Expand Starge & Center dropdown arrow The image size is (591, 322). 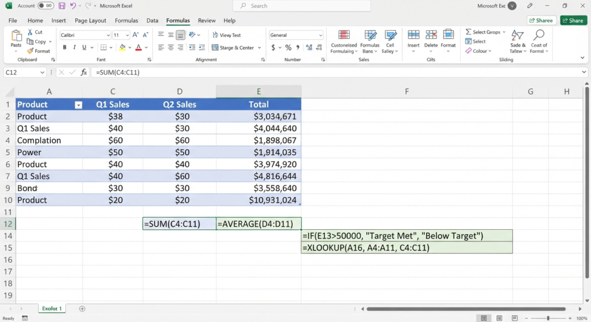click(259, 48)
